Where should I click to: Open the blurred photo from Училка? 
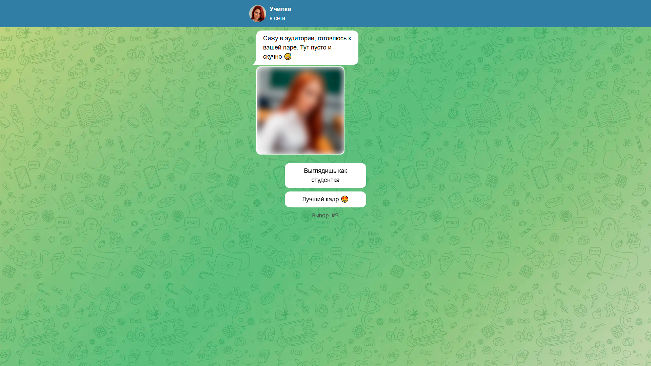(300, 110)
